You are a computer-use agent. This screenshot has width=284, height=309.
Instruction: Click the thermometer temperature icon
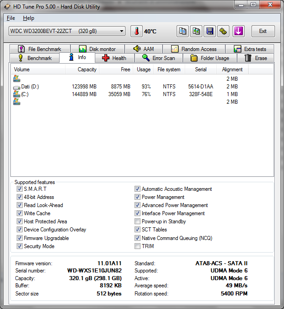tap(136, 31)
